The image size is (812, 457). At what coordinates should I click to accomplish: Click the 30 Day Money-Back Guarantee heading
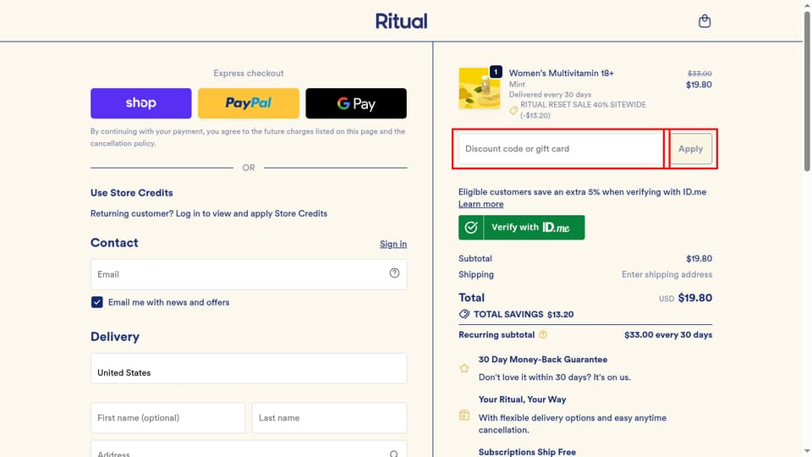[x=543, y=360]
